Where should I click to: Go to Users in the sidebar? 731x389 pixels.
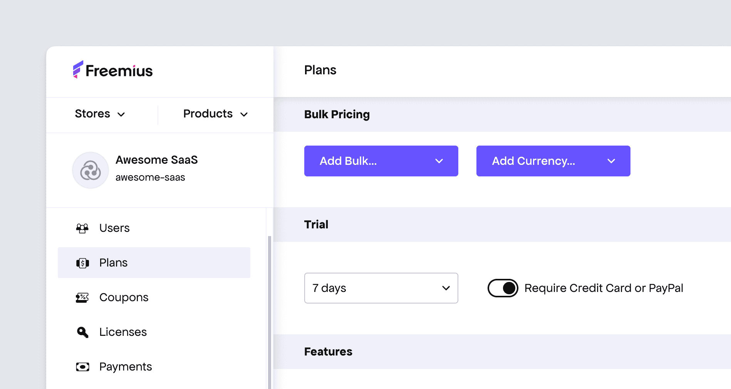coord(154,228)
